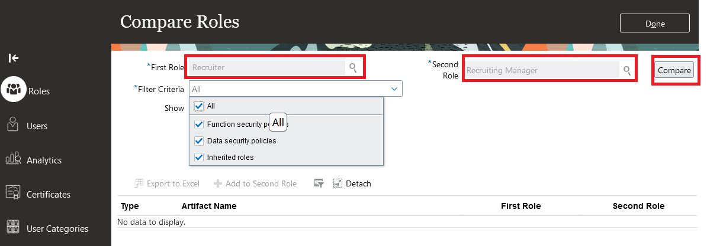The image size is (707, 246).
Task: Toggle Inherited roles checkbox
Action: [199, 158]
